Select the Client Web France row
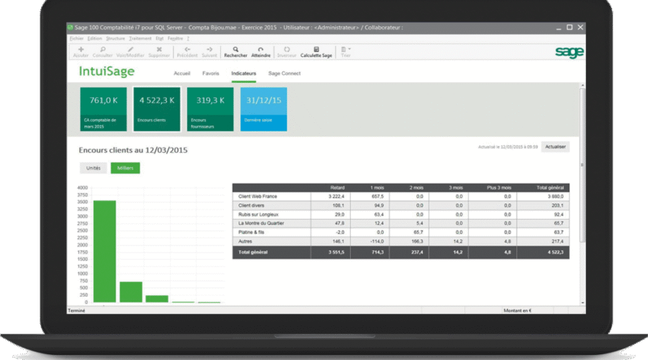Viewport: 648px width, 360px height. [401, 197]
